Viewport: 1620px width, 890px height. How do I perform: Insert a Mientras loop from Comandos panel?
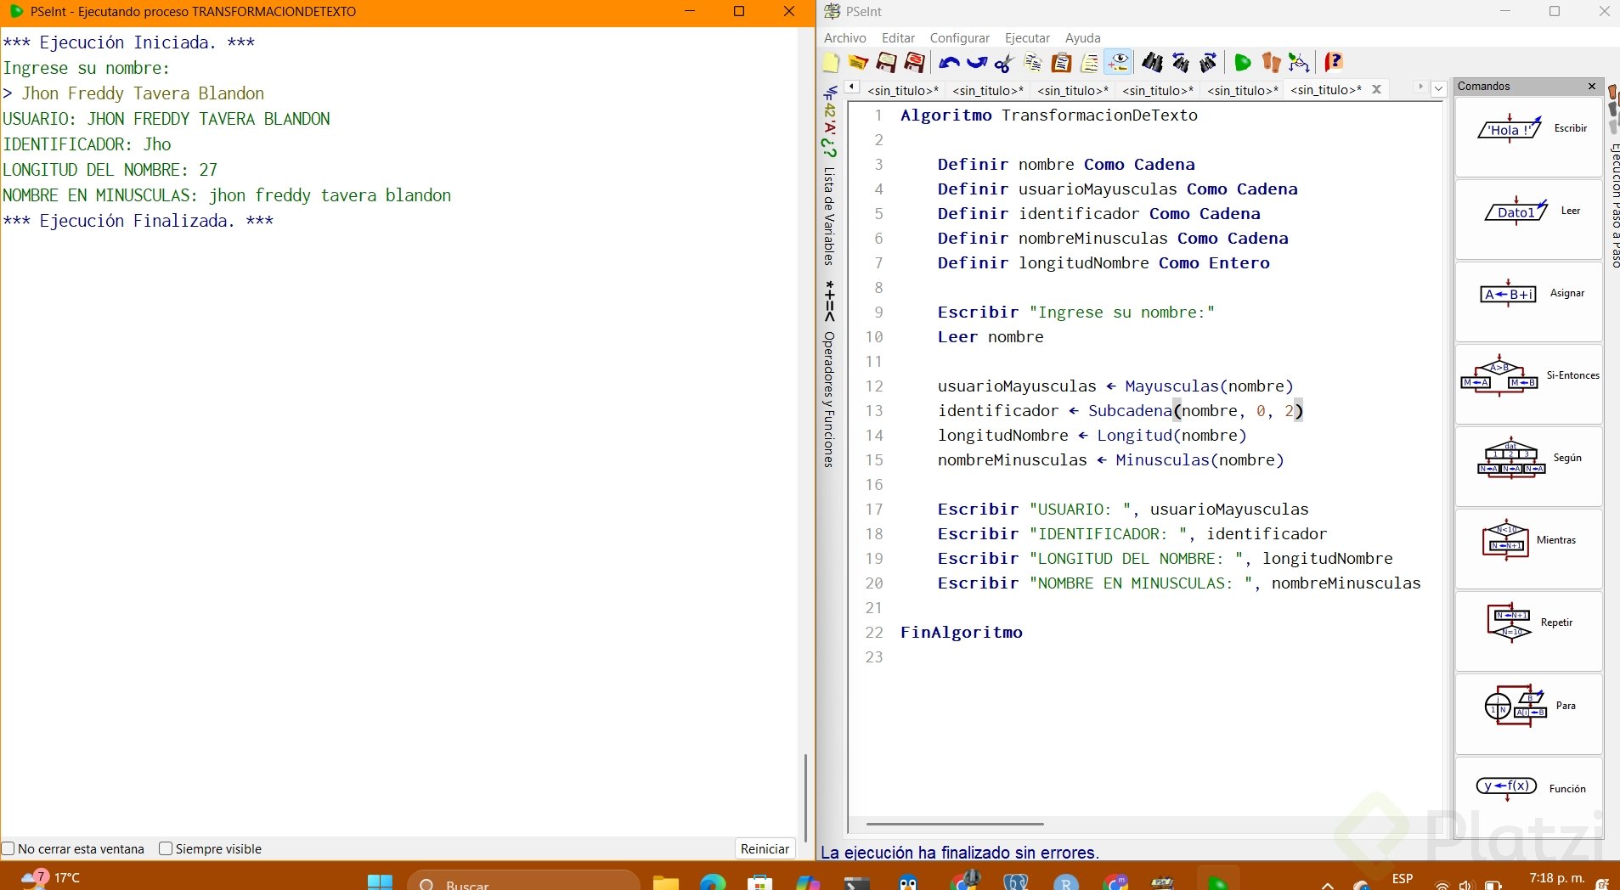pyautogui.click(x=1529, y=549)
